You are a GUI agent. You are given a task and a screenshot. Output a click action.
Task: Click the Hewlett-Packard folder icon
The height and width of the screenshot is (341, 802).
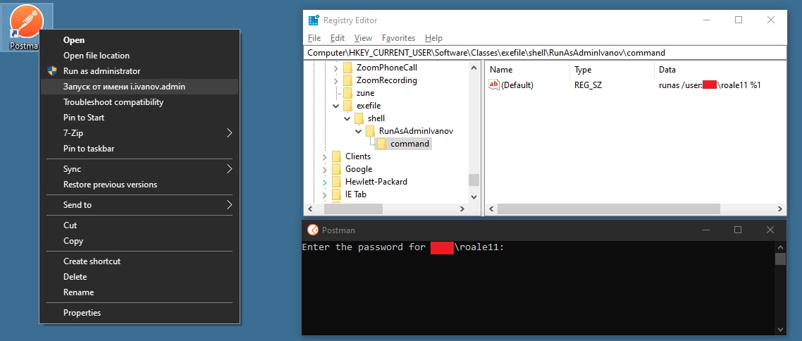(x=337, y=182)
